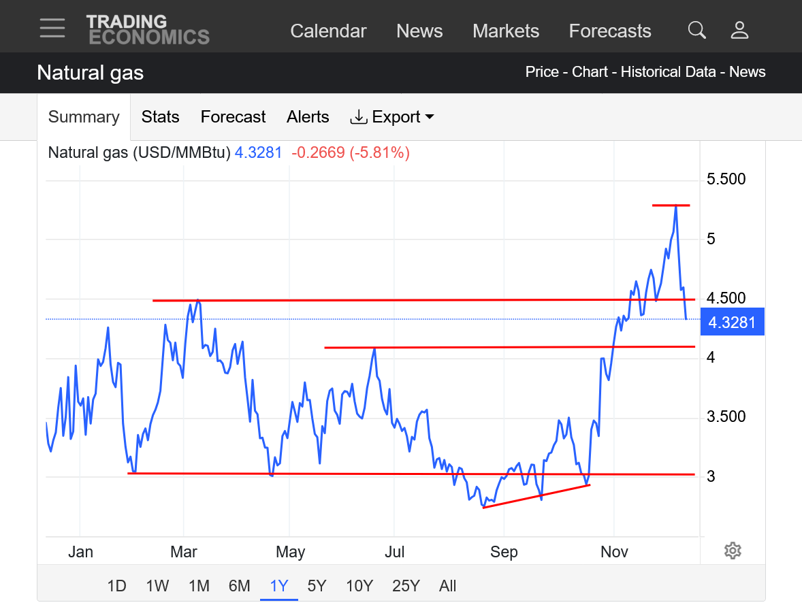The height and width of the screenshot is (607, 802).
Task: Switch to the Stats tab
Action: click(x=160, y=117)
